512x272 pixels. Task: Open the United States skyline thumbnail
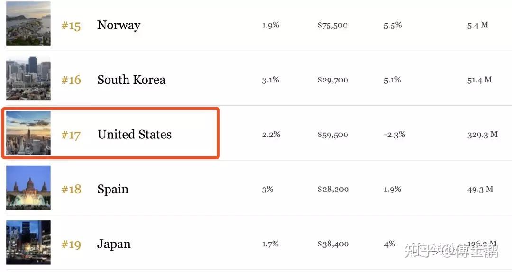(x=28, y=133)
